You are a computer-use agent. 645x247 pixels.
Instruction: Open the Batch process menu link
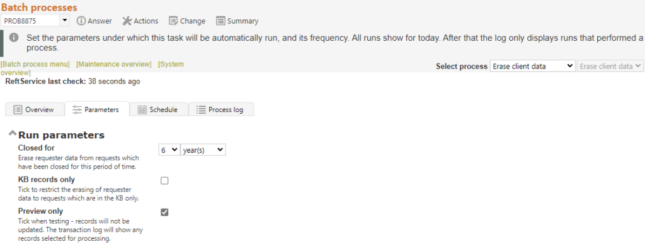point(35,64)
